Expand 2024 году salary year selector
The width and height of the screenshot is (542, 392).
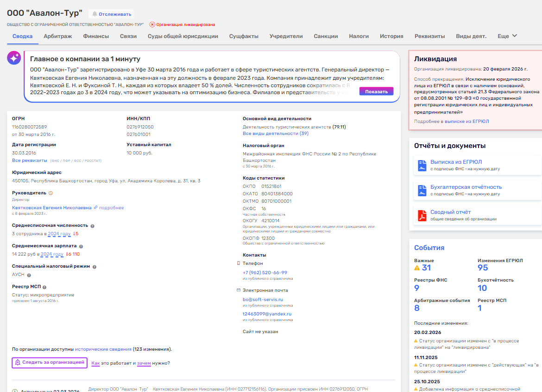point(52,254)
